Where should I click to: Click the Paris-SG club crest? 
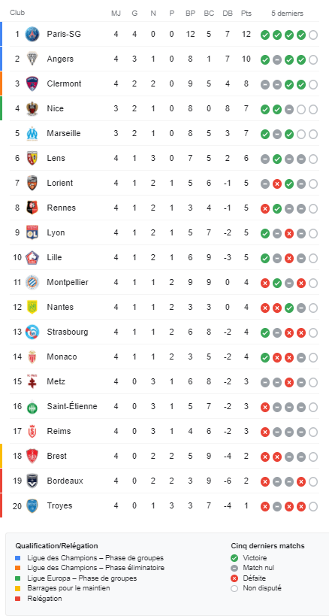[x=32, y=34]
